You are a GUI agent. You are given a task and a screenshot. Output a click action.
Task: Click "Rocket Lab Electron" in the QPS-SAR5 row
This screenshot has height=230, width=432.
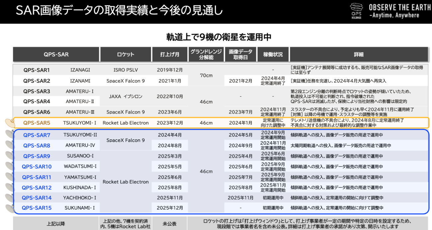point(126,123)
